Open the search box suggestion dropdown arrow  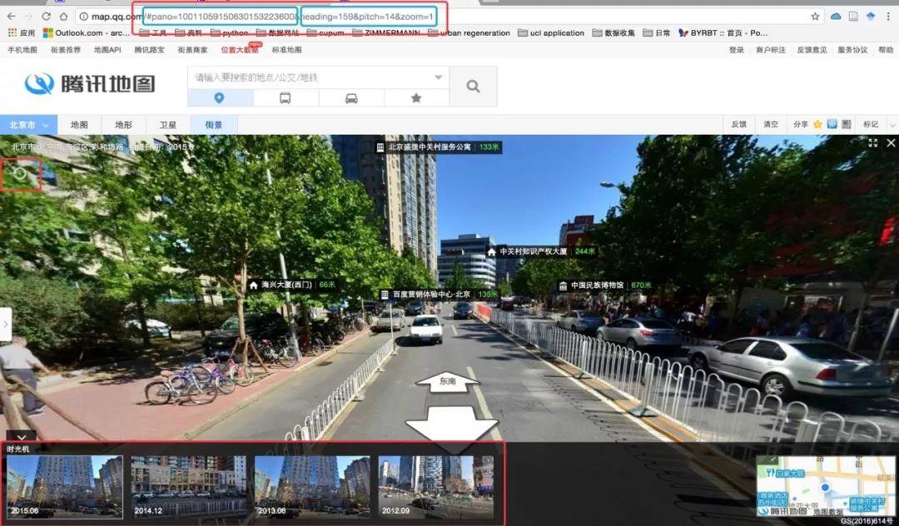[x=439, y=77]
